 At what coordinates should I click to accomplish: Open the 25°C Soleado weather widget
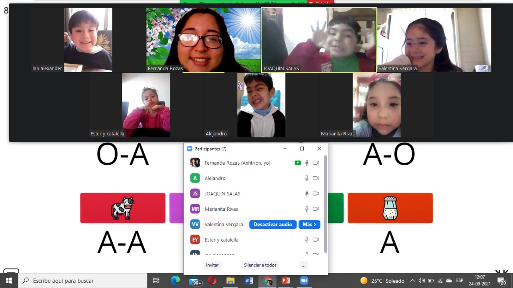coord(382,281)
